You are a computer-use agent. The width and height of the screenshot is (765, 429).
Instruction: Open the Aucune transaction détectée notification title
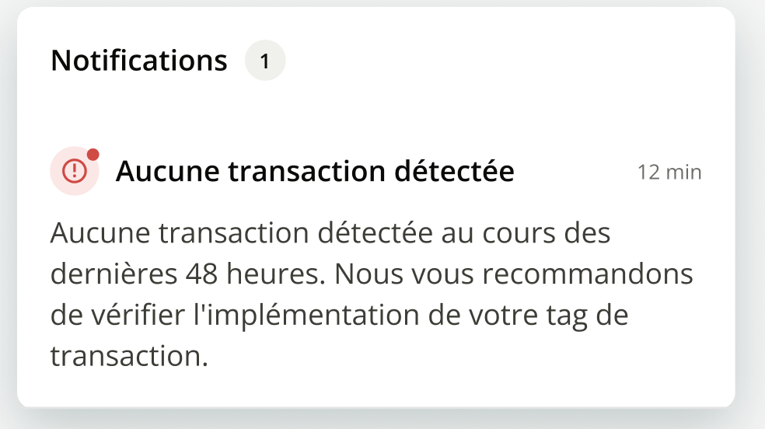(x=315, y=172)
